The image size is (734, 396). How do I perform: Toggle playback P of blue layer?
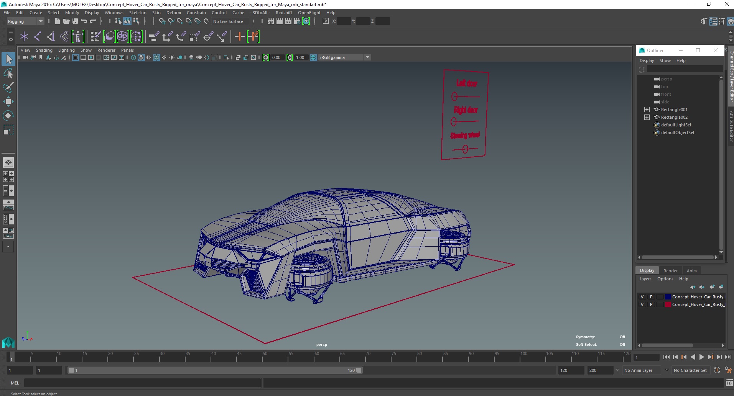pyautogui.click(x=651, y=297)
